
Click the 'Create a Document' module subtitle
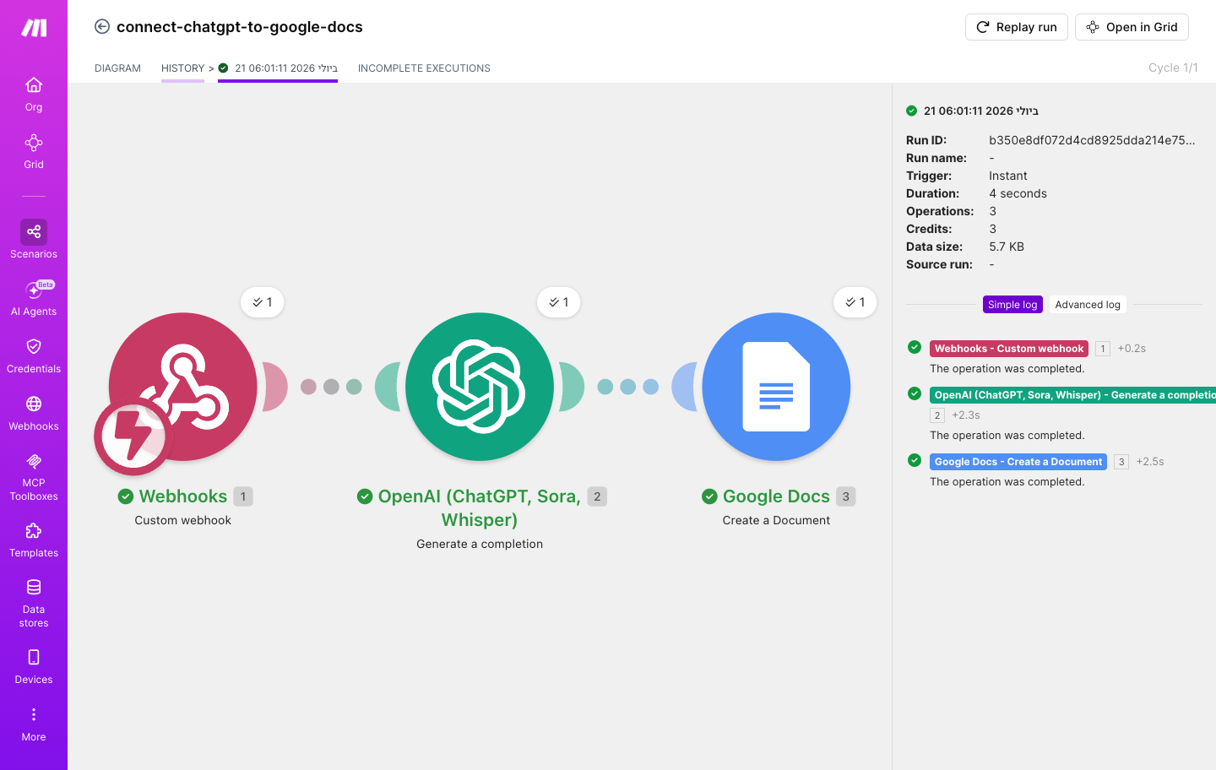[776, 520]
